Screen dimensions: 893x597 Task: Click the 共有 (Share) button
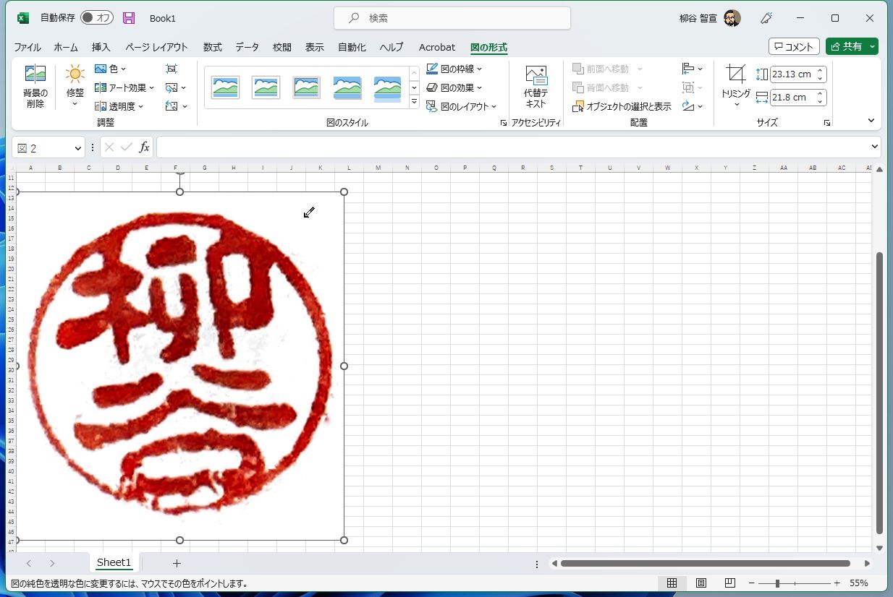click(x=846, y=46)
